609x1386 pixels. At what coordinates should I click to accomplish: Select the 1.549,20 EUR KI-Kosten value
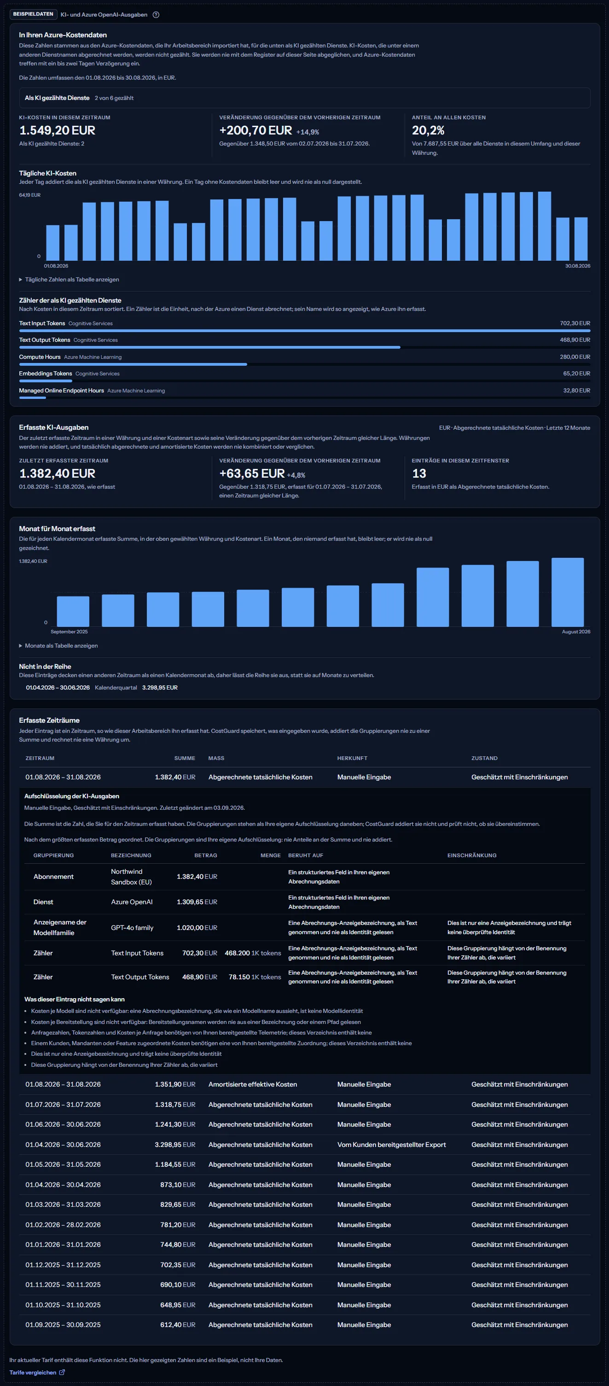click(x=58, y=130)
